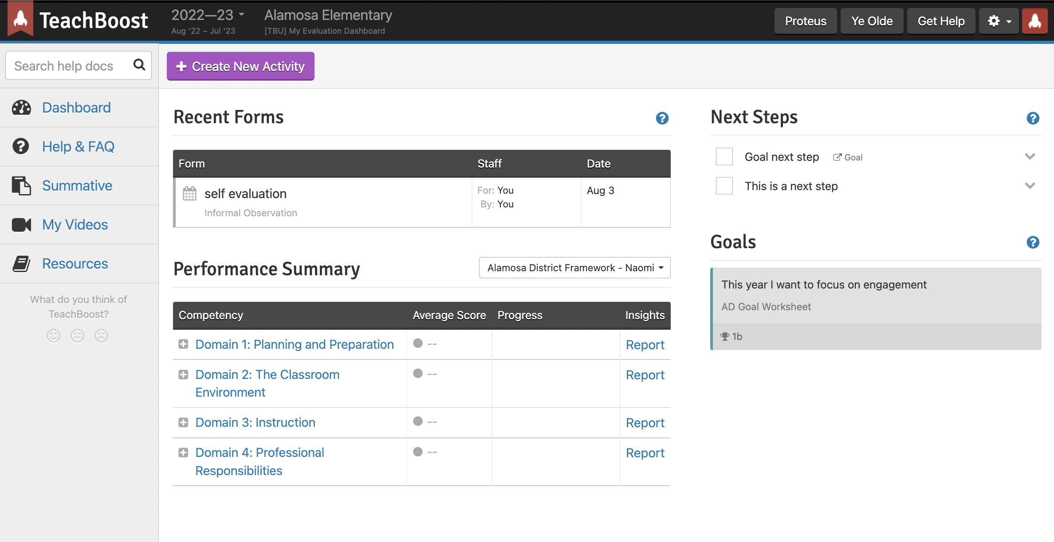Expand the 'Goal next step' chevron
Viewport: 1054px width, 542px height.
click(x=1030, y=156)
